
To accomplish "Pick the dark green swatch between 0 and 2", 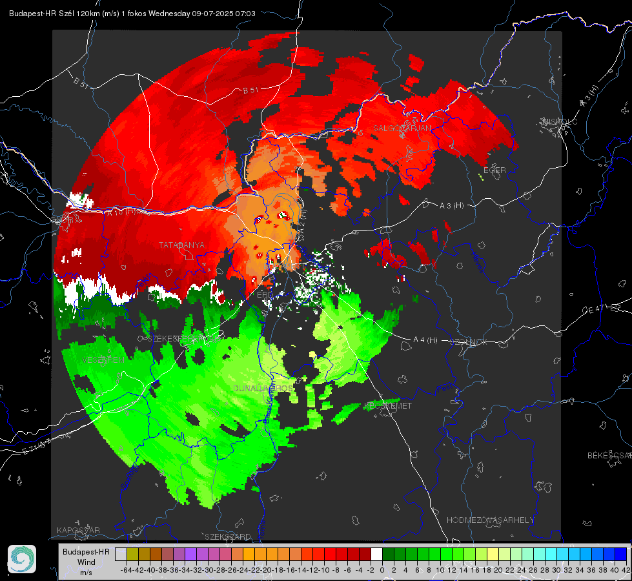I will (x=388, y=554).
